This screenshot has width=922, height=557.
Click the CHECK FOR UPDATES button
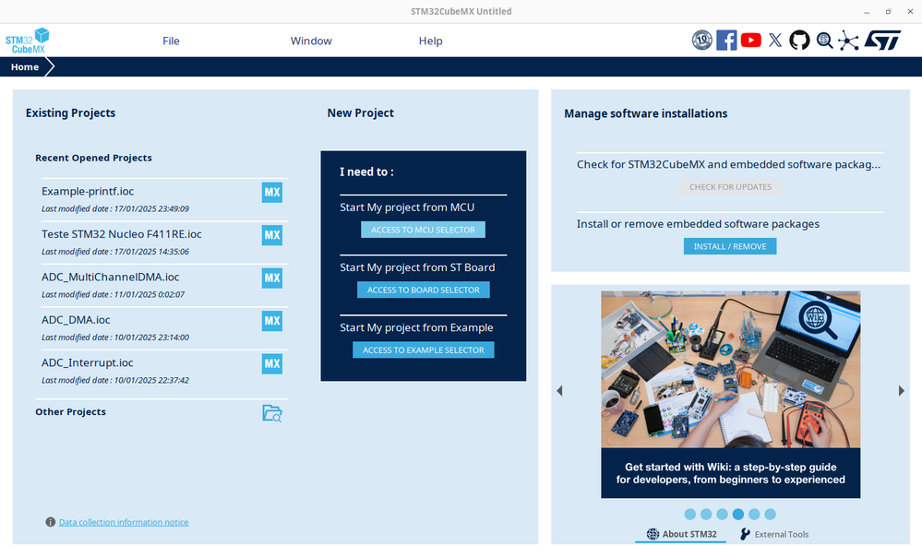730,187
